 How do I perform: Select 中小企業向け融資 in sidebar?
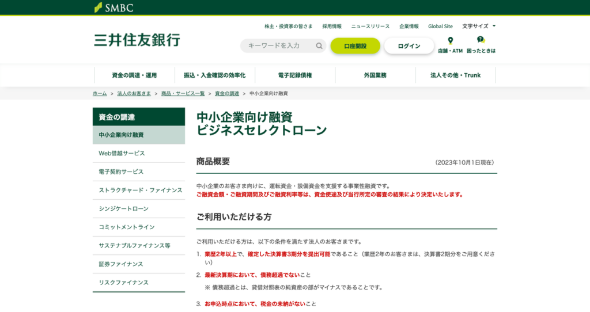(139, 135)
